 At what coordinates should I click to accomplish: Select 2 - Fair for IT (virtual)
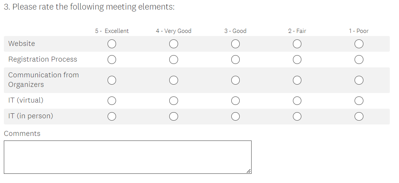[297, 101]
